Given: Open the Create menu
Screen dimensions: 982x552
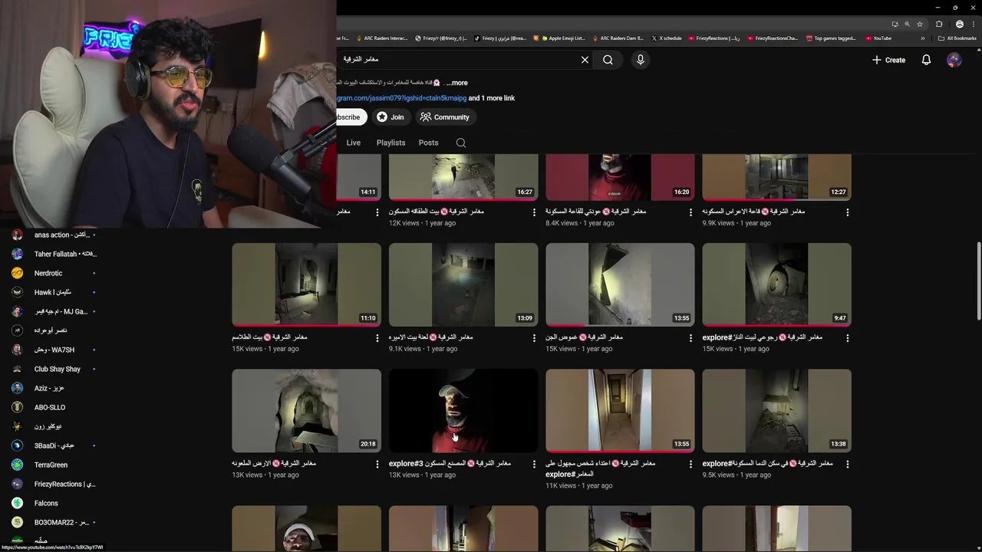Looking at the screenshot, I should (888, 60).
